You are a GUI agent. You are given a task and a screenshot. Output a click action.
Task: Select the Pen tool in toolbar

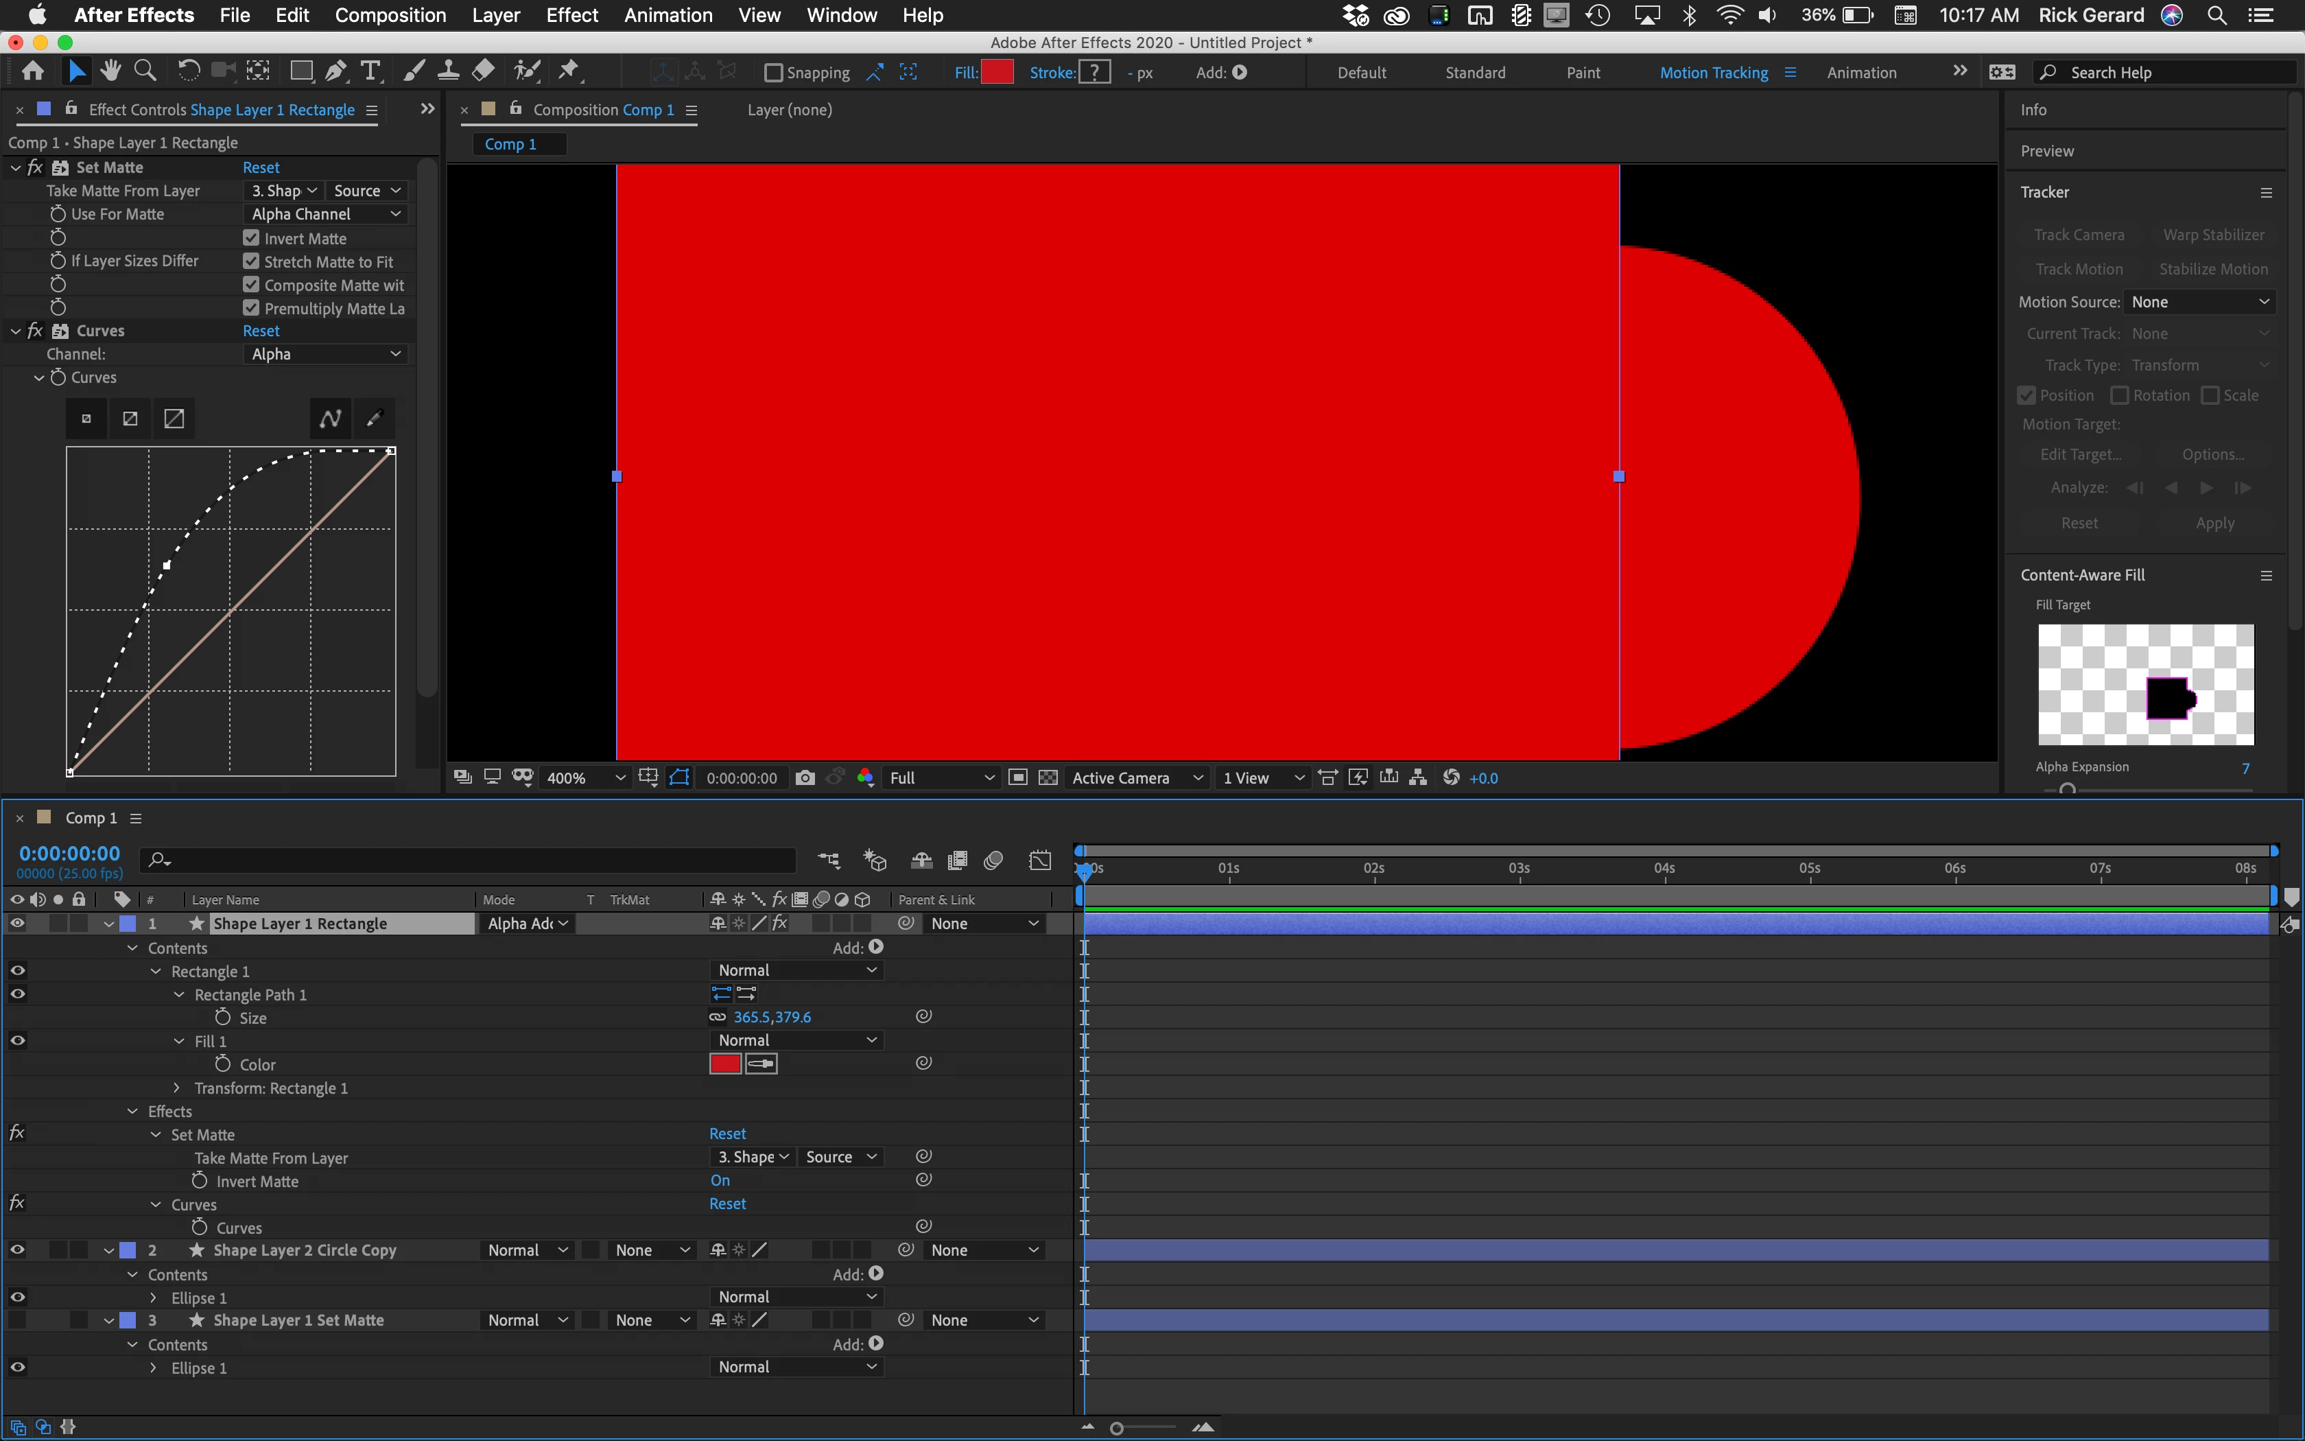pos(335,71)
